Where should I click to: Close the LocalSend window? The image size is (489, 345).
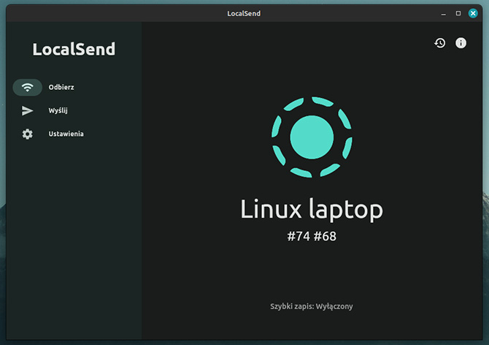pos(473,13)
